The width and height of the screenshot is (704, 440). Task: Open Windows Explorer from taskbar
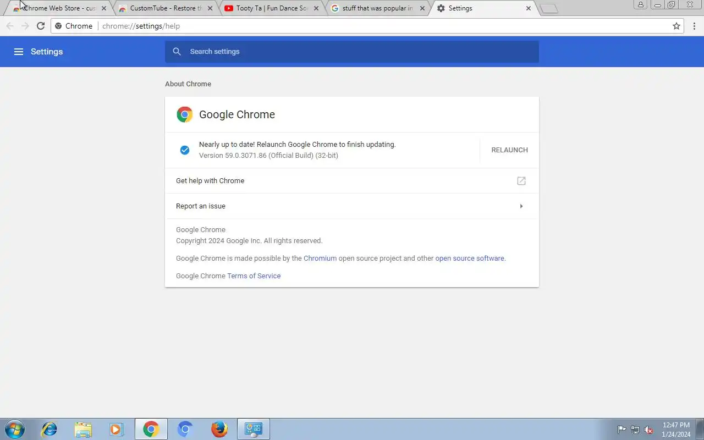click(x=83, y=429)
